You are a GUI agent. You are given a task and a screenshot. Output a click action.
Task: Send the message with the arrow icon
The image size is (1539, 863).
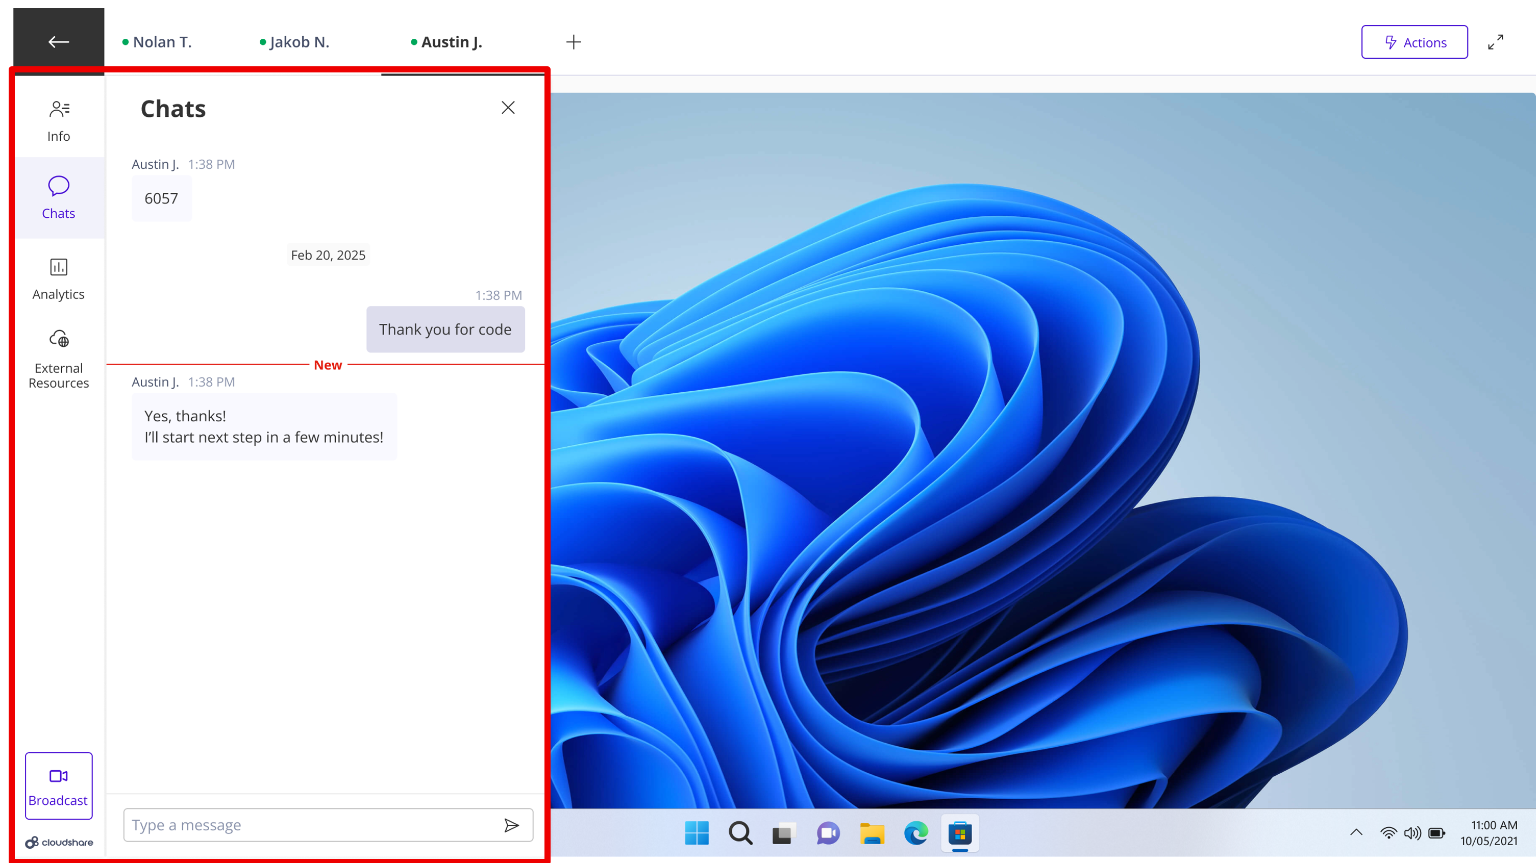coord(512,825)
